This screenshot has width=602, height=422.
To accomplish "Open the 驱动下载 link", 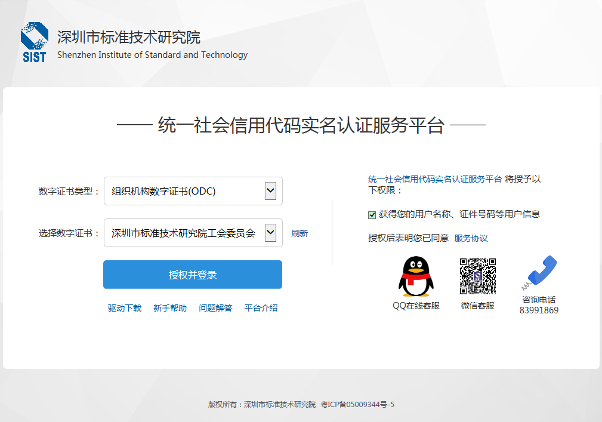I will [125, 308].
